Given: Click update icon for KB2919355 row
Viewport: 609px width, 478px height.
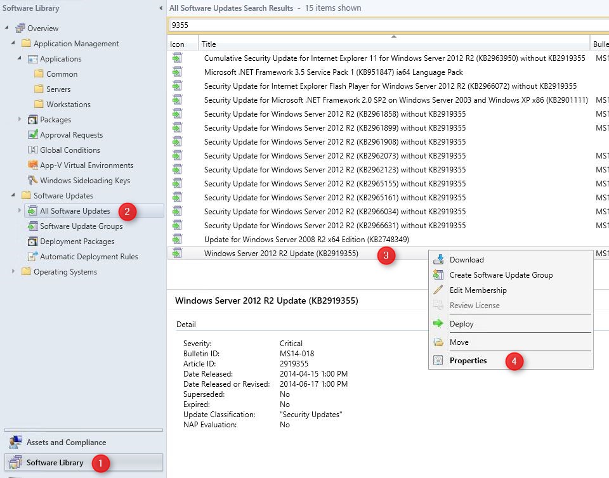Looking at the screenshot, I should click(177, 253).
